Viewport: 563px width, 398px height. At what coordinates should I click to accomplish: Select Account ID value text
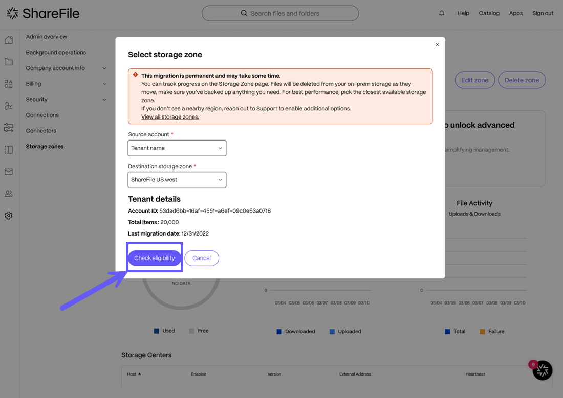click(215, 211)
